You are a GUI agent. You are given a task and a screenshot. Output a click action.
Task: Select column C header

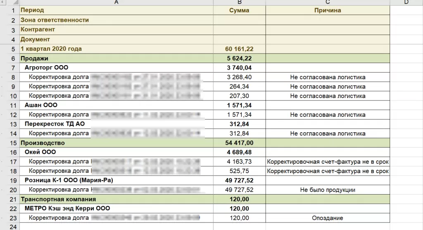point(328,2)
